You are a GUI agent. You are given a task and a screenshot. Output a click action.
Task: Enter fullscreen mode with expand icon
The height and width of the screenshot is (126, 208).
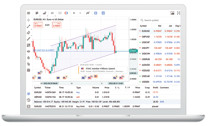(179, 13)
